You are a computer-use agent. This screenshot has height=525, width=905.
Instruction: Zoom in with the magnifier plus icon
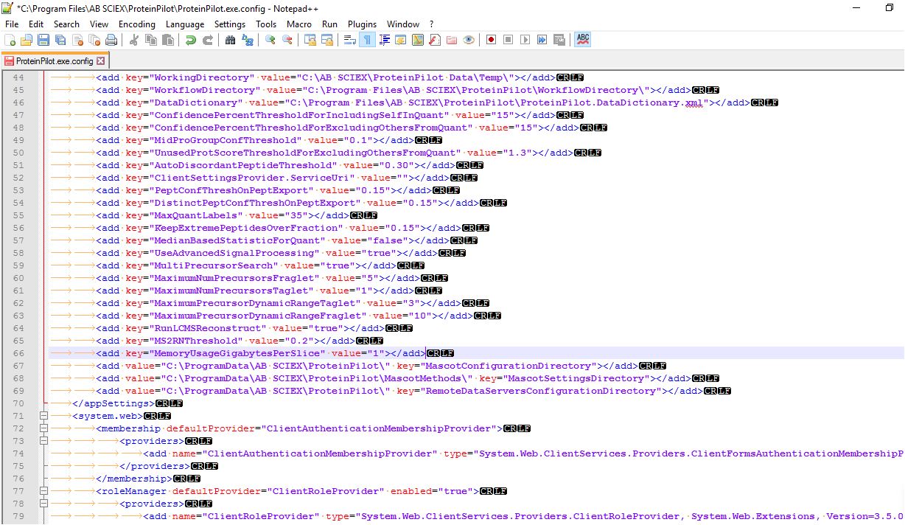(270, 39)
